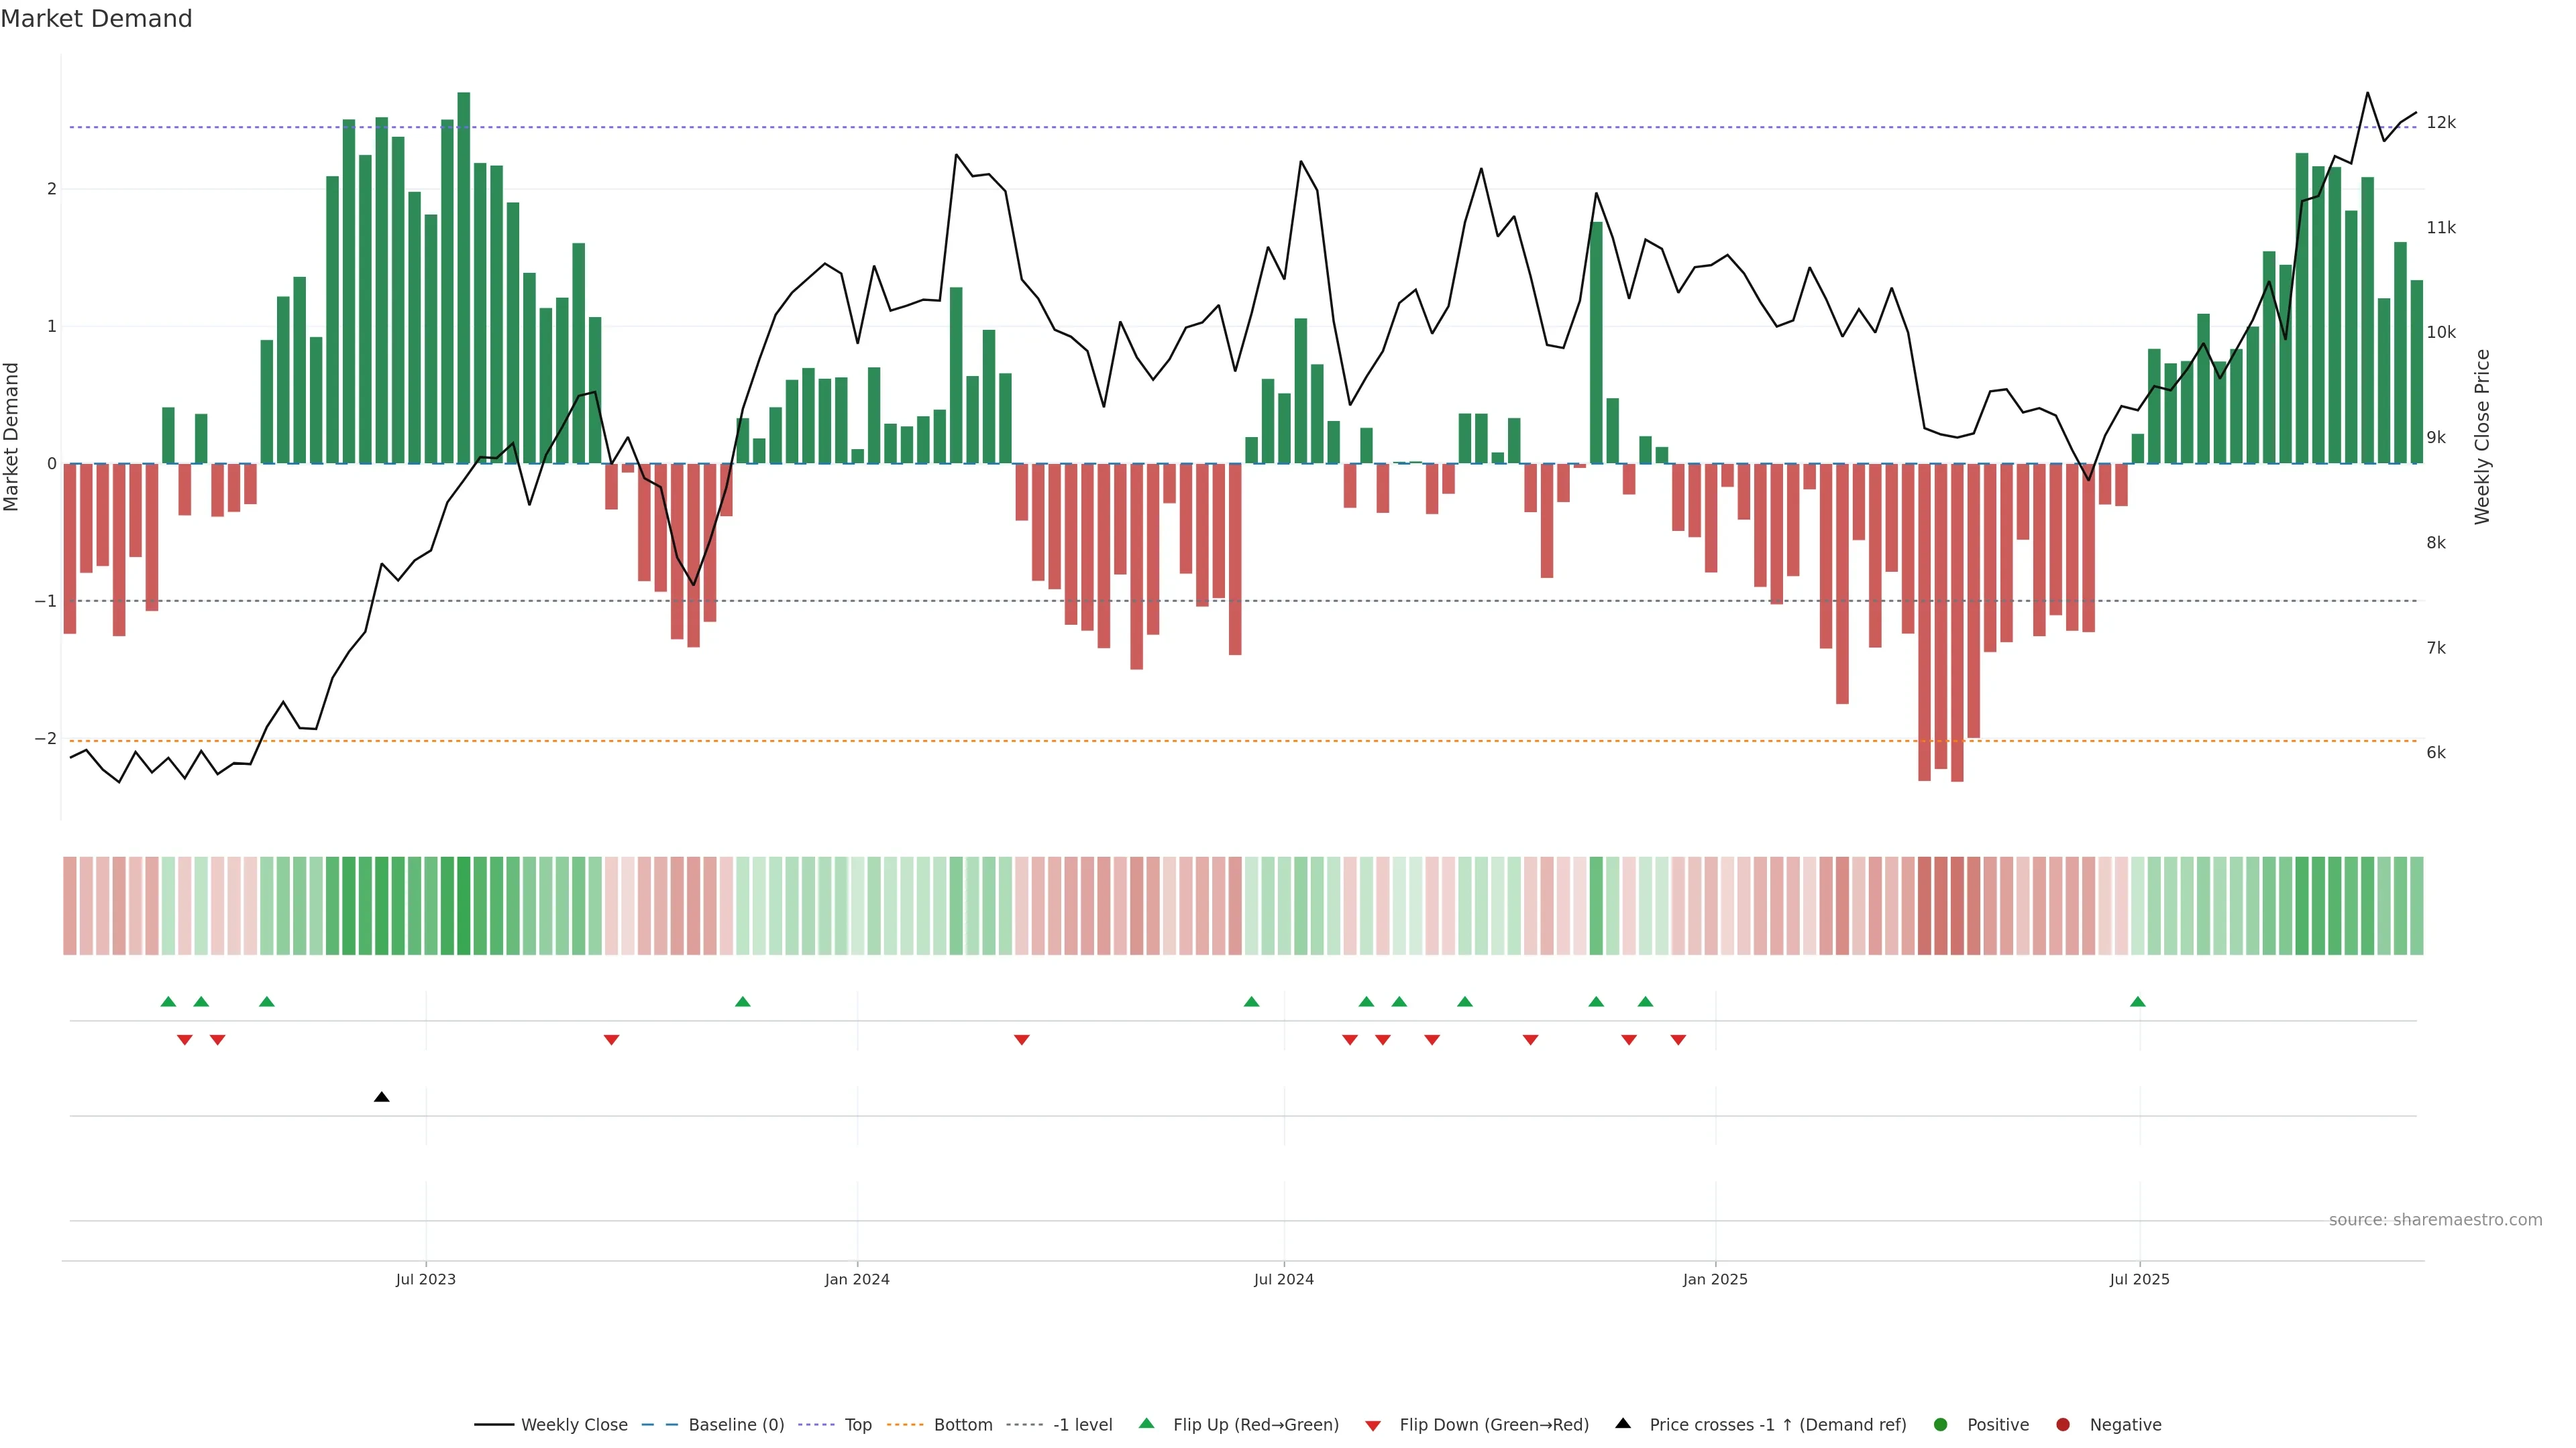Click the Jan 2024 x-axis label
This screenshot has height=1448, width=2576.
[856, 1279]
